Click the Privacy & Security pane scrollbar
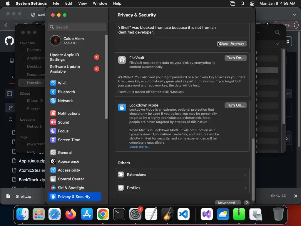Image resolution: width=301 pixels, height=226 pixels. pyautogui.click(x=253, y=169)
